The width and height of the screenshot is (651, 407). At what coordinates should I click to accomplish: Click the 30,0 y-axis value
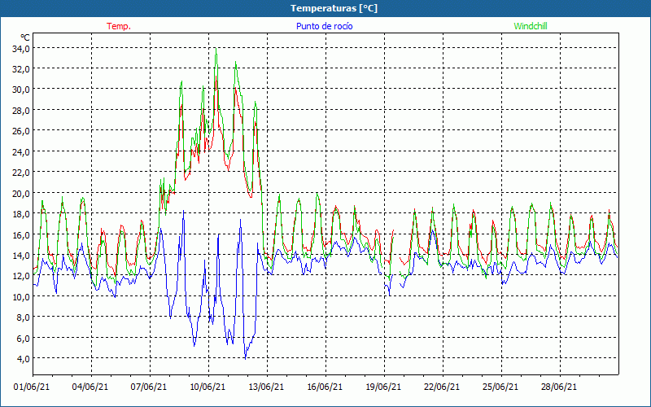21,90
